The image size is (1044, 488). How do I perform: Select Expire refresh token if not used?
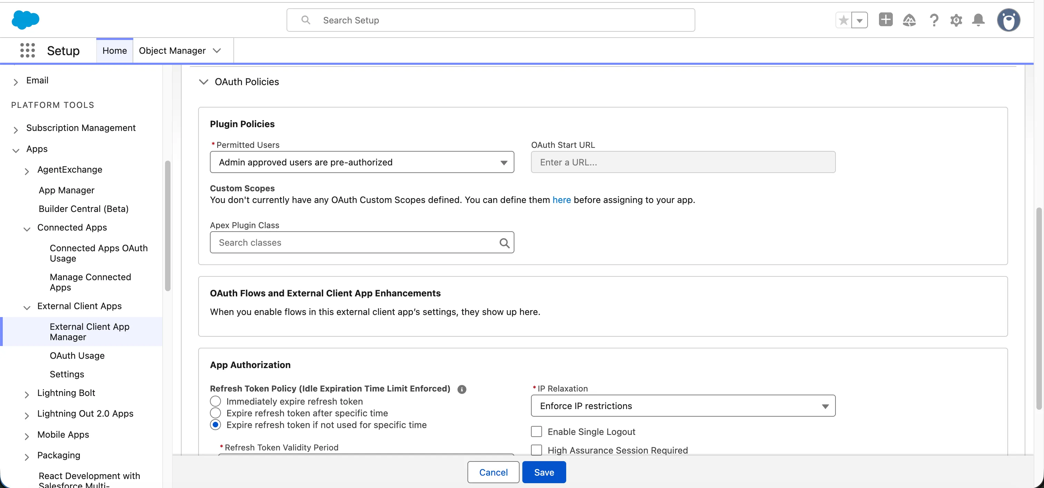(x=215, y=425)
